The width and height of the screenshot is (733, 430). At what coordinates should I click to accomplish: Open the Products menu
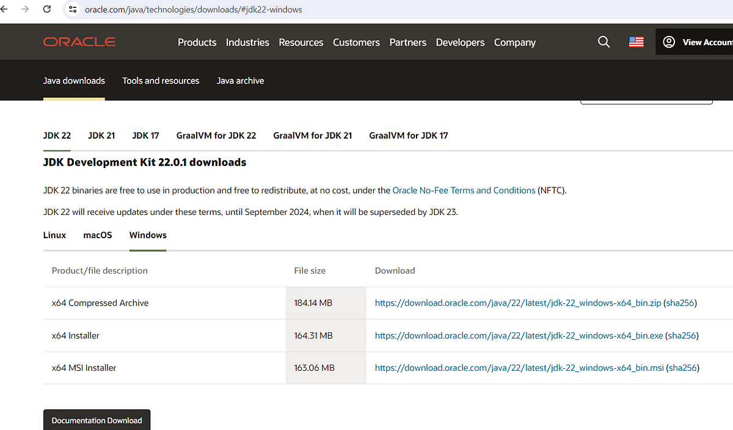click(x=197, y=42)
